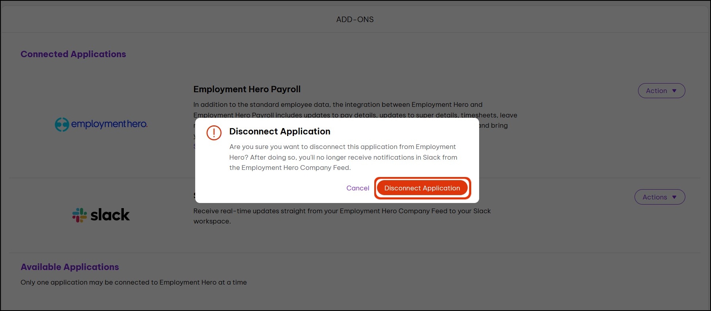
Task: Select the Available Applications heading
Action: coord(70,267)
